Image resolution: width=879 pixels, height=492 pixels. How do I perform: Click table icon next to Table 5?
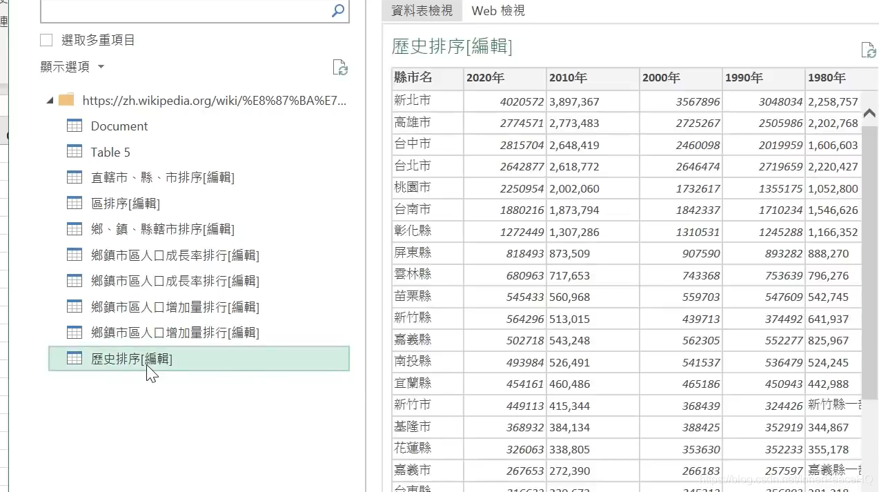coord(75,151)
